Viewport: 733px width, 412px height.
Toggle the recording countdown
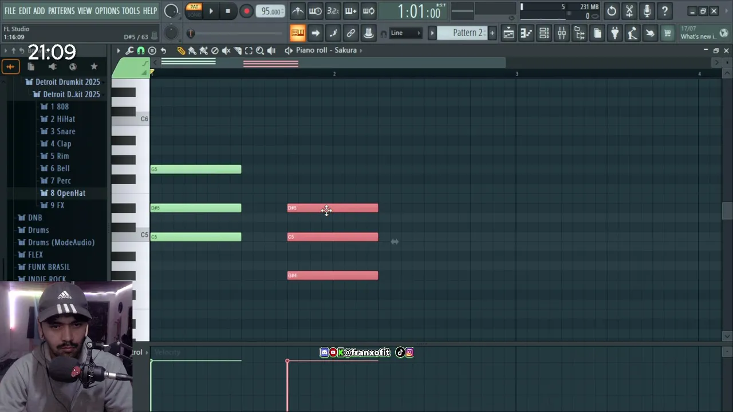[x=333, y=11]
